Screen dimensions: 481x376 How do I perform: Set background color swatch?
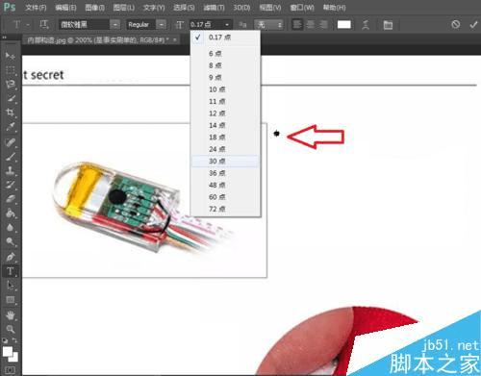(14, 358)
